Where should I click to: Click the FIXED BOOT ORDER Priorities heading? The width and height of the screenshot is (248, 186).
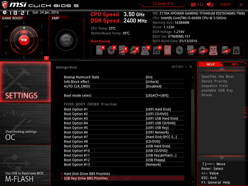point(90,104)
